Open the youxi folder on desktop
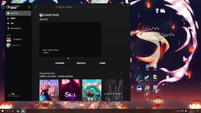Screen dimensions: 201x113 tap(155, 78)
